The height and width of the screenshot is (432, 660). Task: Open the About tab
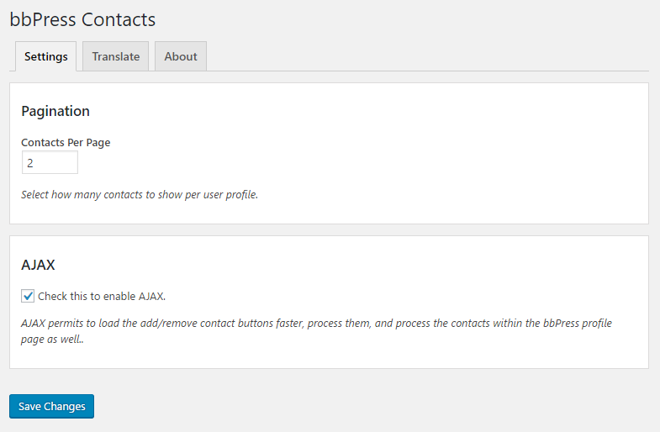pyautogui.click(x=181, y=56)
